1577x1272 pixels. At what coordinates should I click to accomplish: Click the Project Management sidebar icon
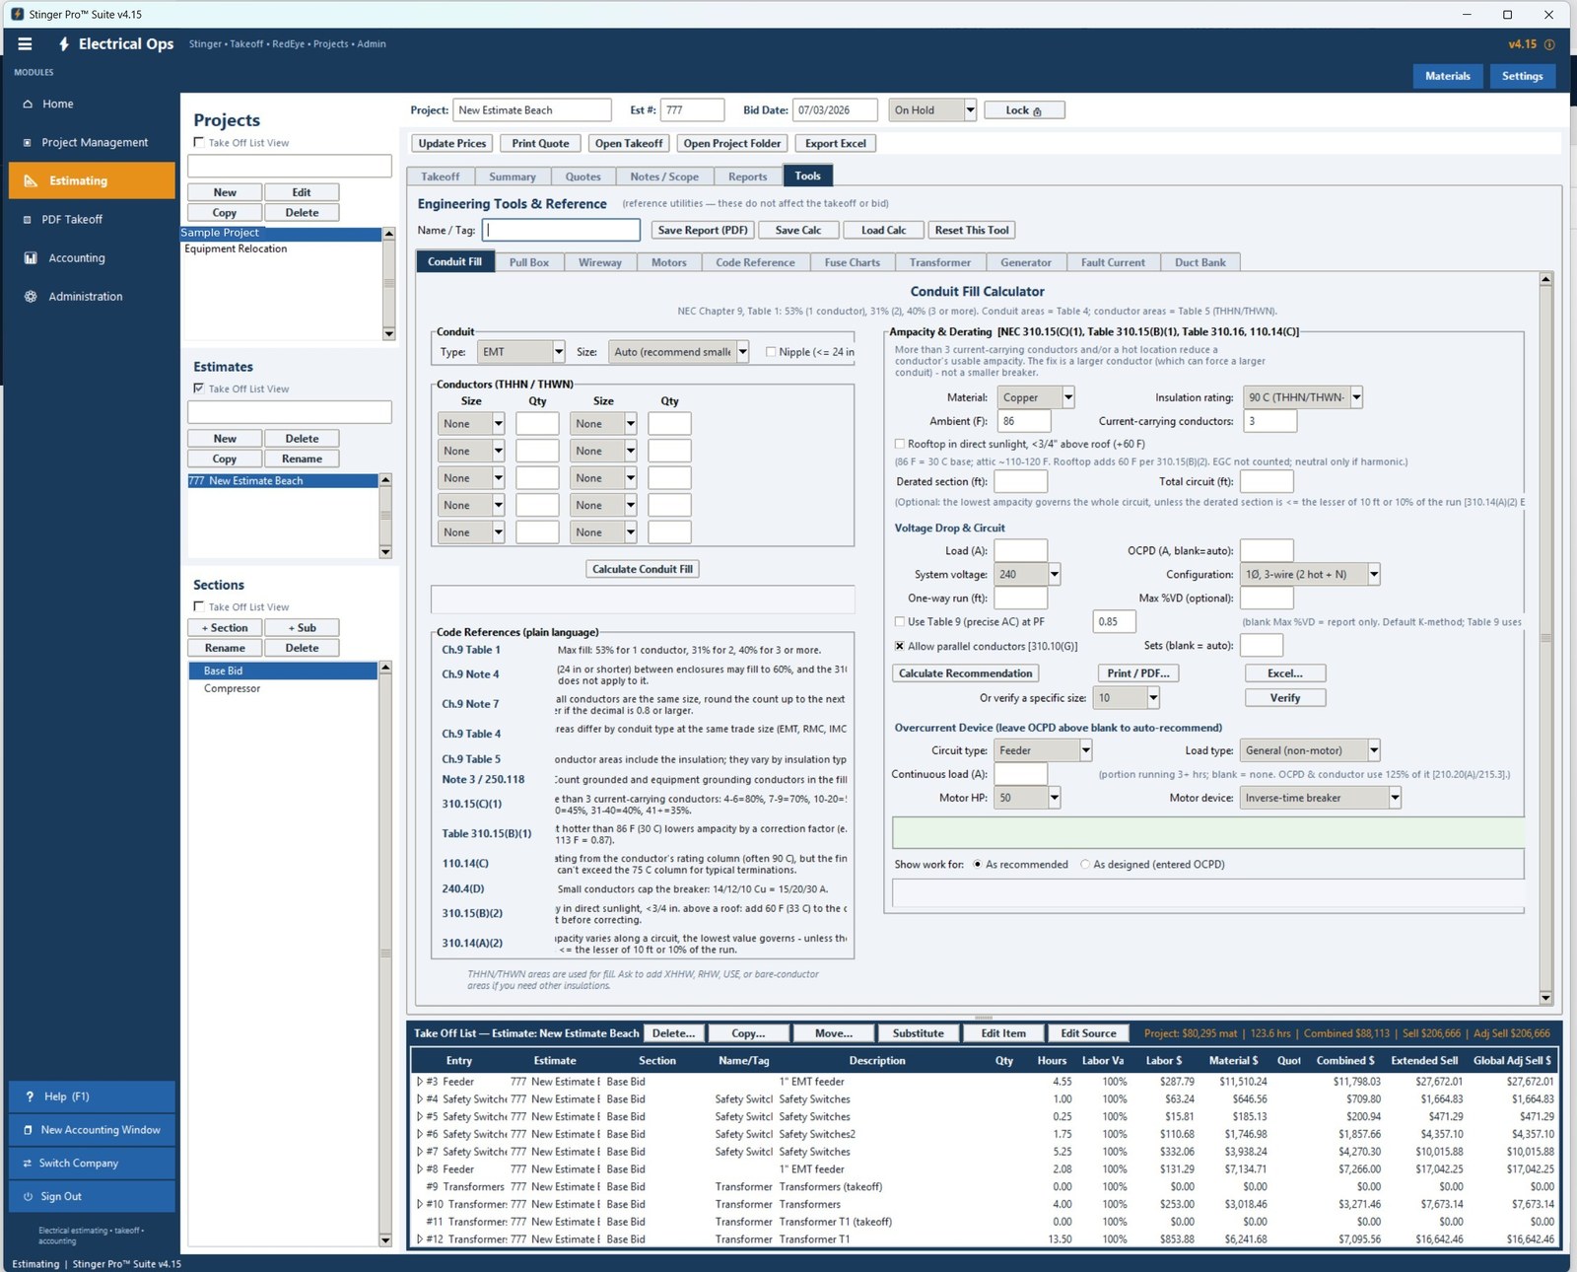[x=28, y=142]
